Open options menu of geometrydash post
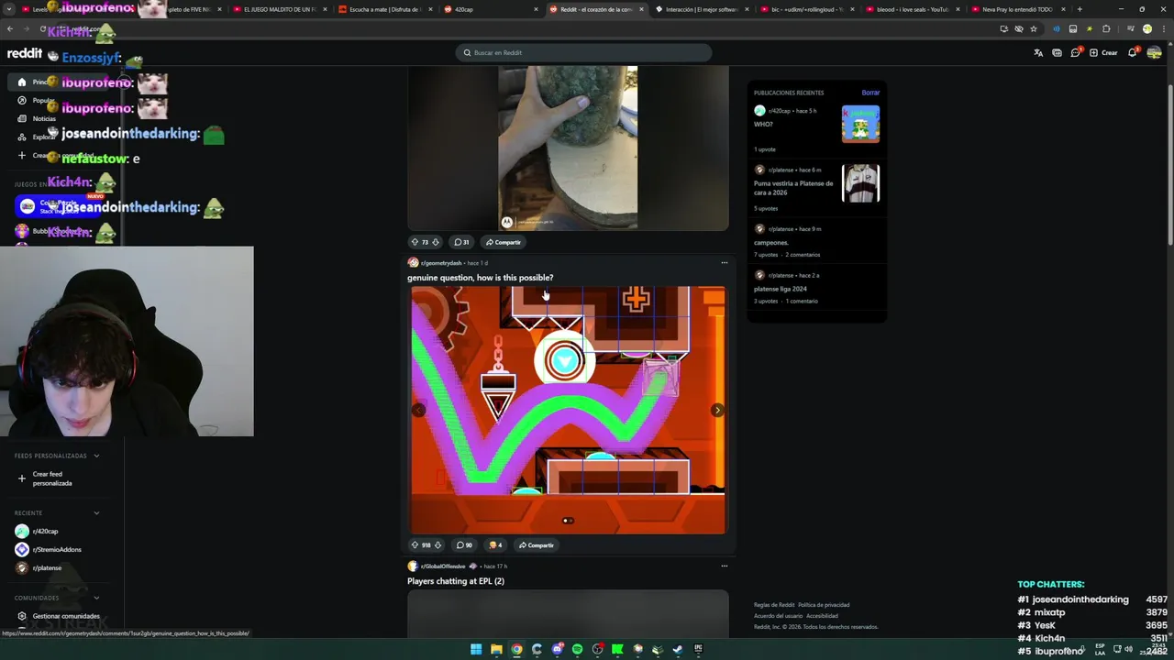1174x660 pixels. (x=724, y=263)
